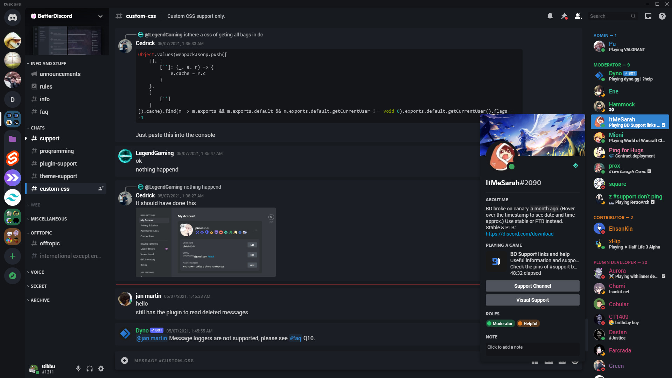Image resolution: width=672 pixels, height=378 pixels.
Task: Expand the INFO AND STUFF section
Action: tap(47, 63)
